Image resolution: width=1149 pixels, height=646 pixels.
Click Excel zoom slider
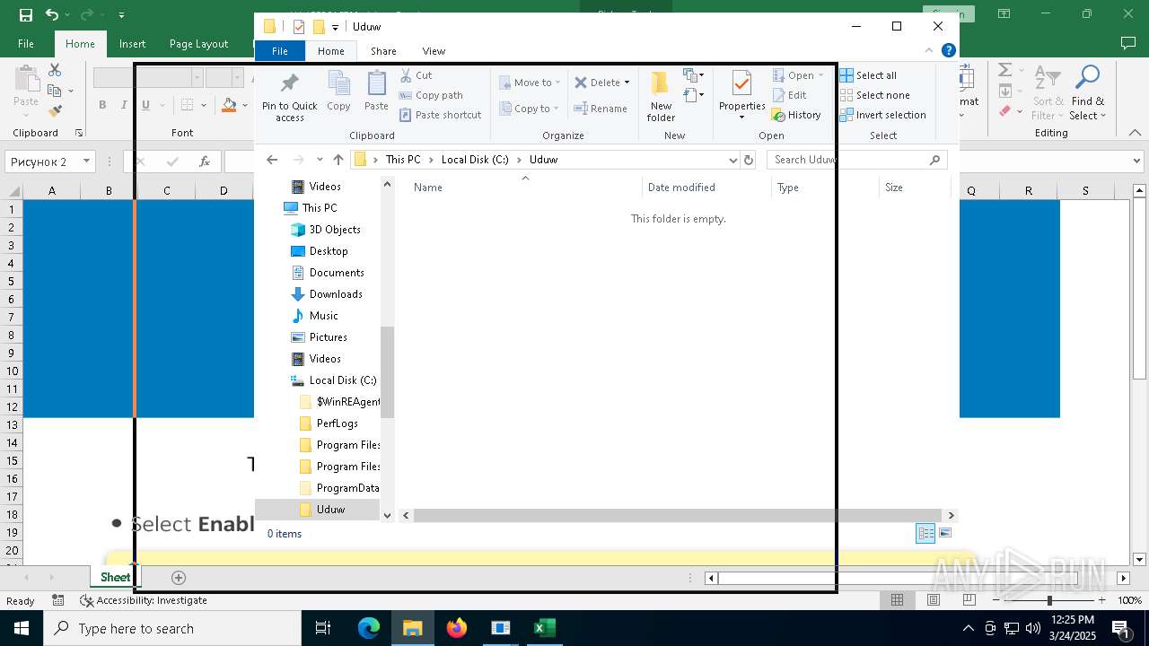click(1049, 600)
